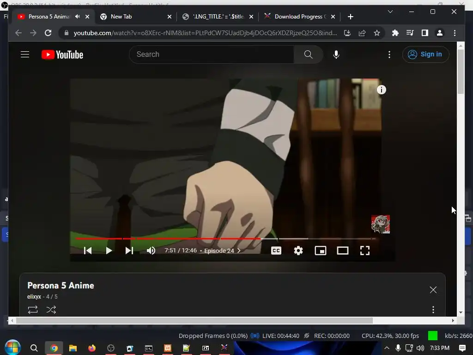
Task: Open Persona 5 Anime playlist title
Action: (x=61, y=286)
